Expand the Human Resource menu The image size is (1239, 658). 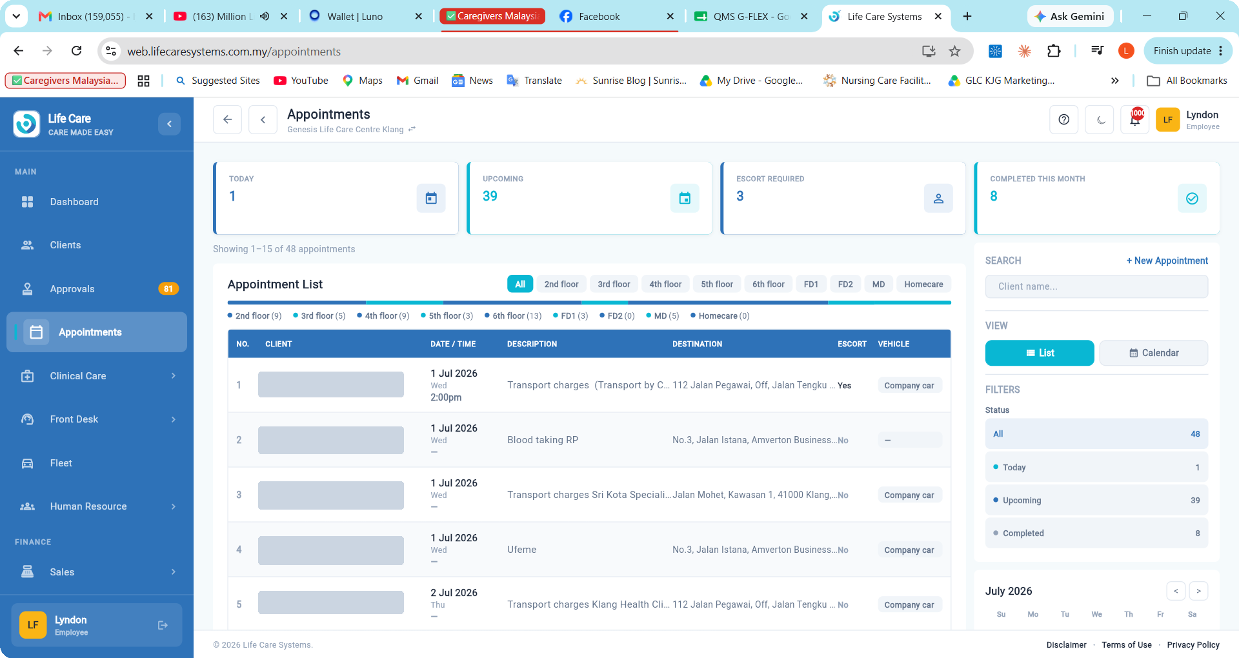pyautogui.click(x=97, y=506)
